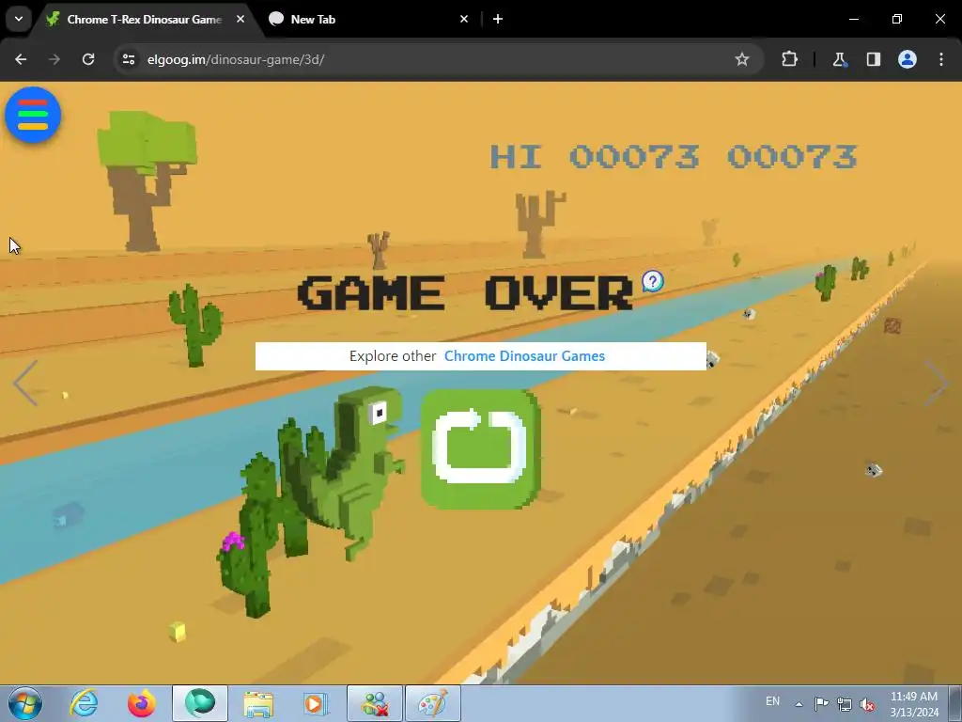The image size is (962, 722).
Task: Go to next game with right arrow
Action: pos(937,384)
